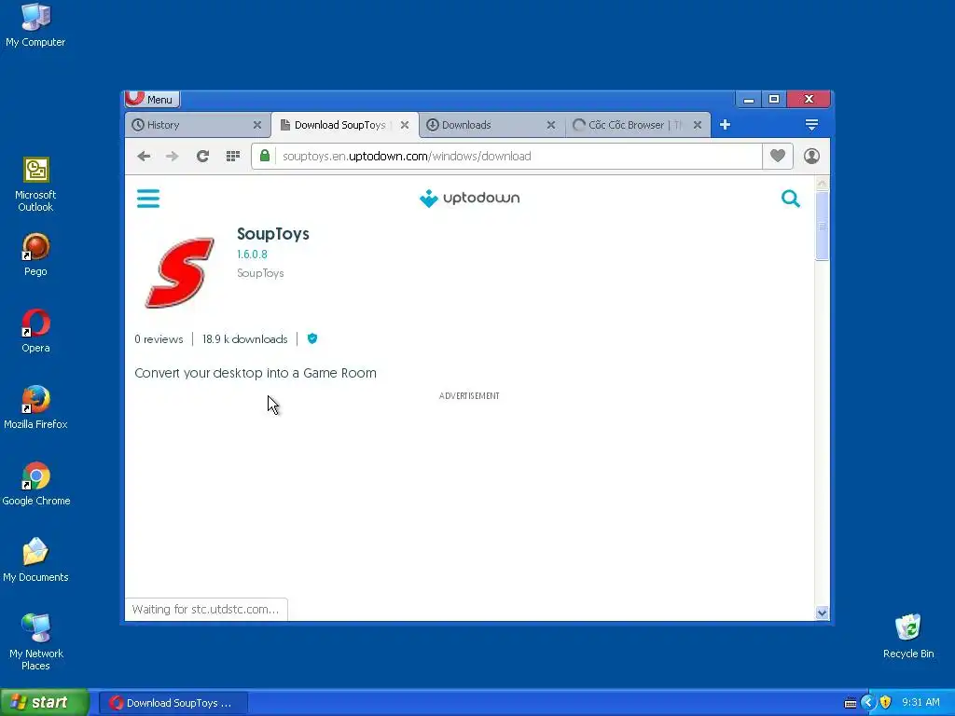Close the History tab

pos(257,125)
